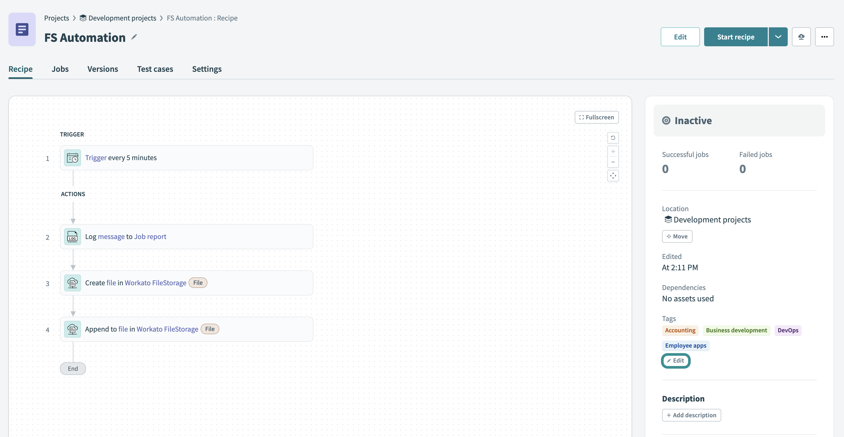Select the Accounting tag
The width and height of the screenshot is (844, 437).
680,329
